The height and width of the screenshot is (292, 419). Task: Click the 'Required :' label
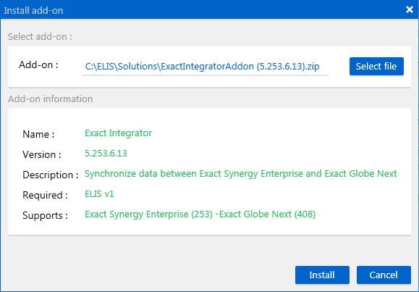[x=45, y=195]
